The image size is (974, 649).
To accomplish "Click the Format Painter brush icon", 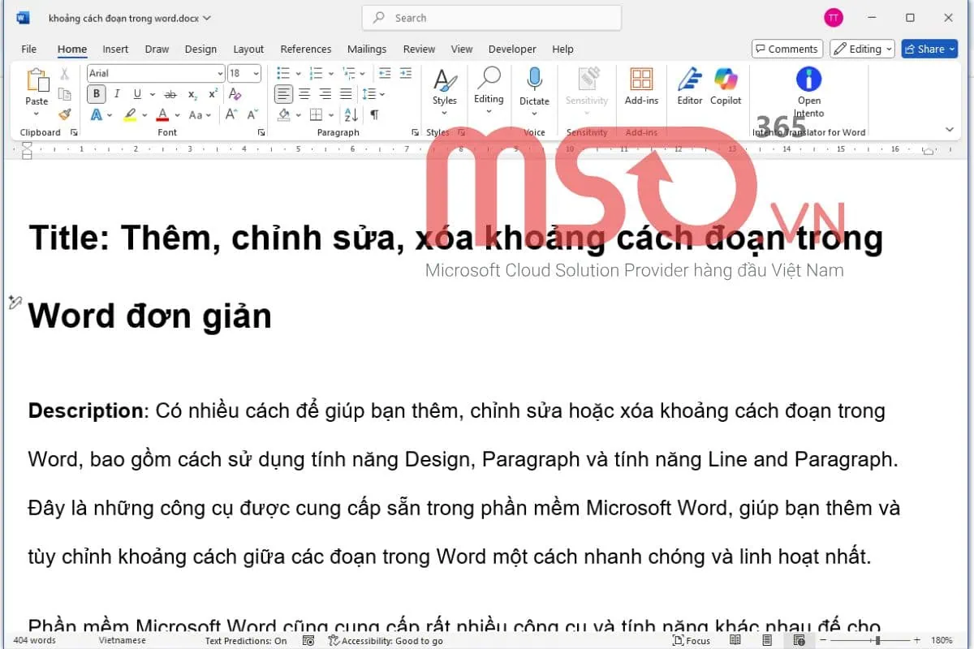I will point(65,114).
